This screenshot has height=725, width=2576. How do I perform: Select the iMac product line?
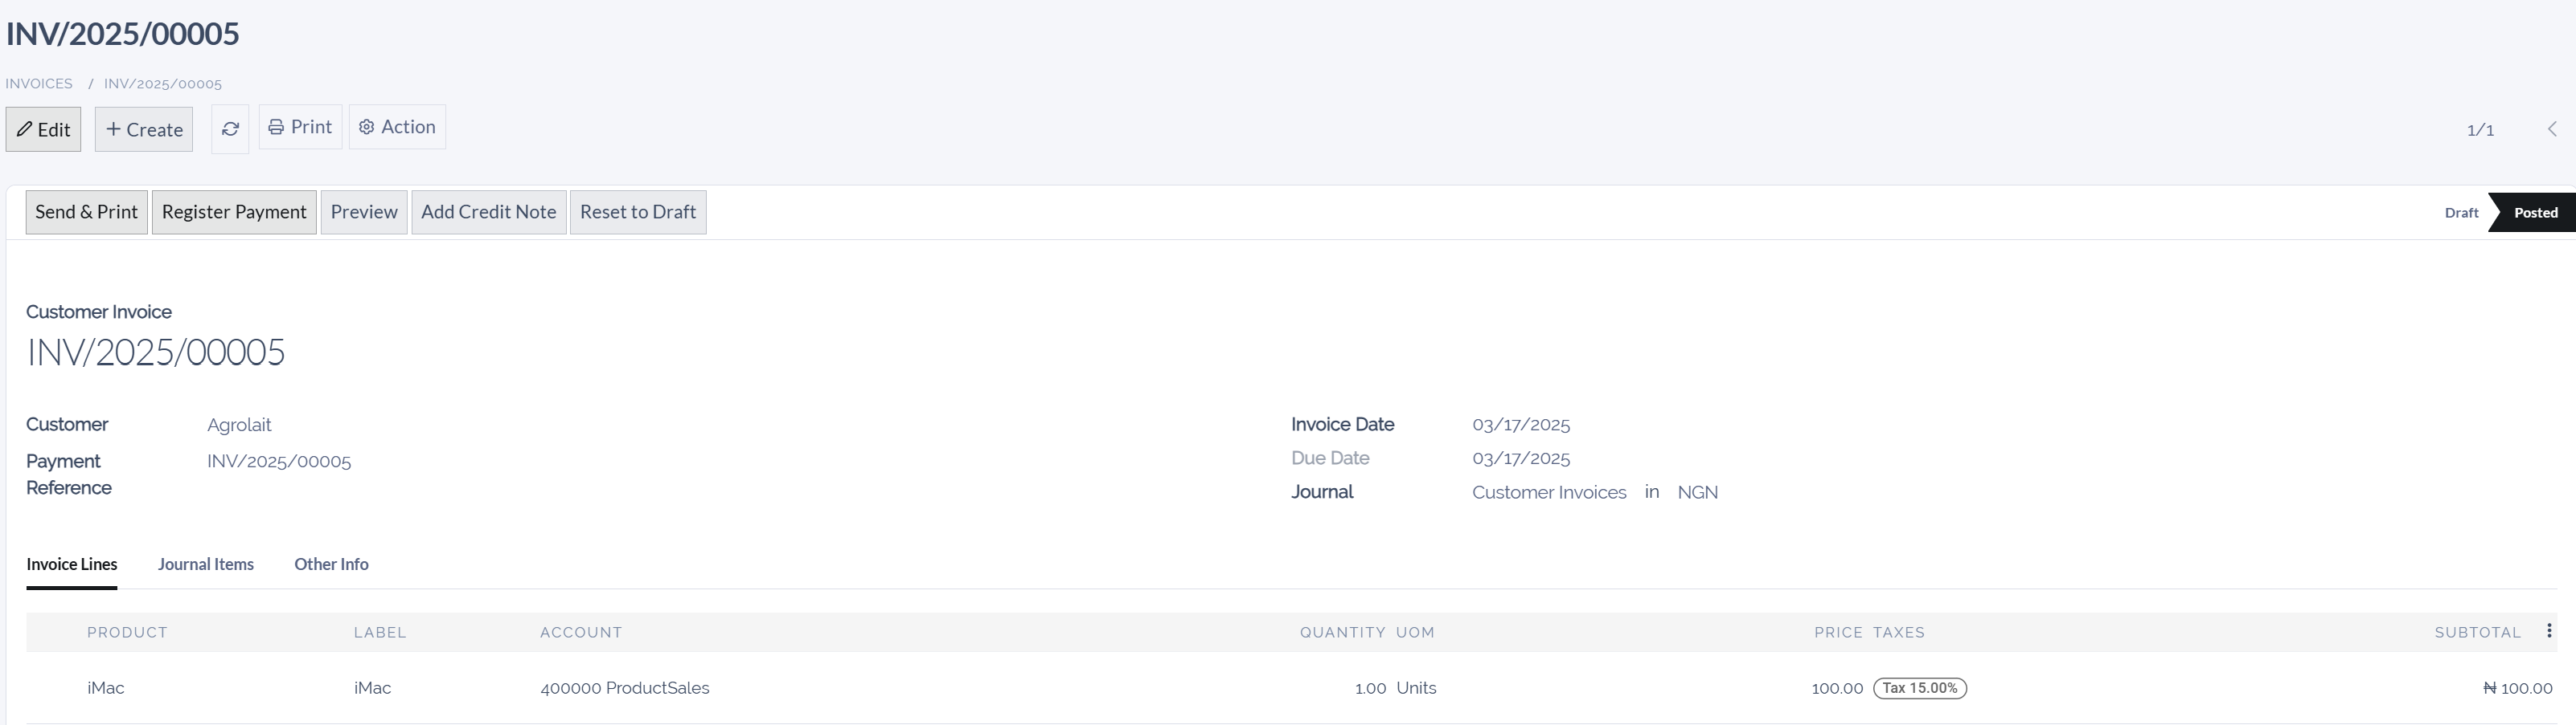[105, 688]
